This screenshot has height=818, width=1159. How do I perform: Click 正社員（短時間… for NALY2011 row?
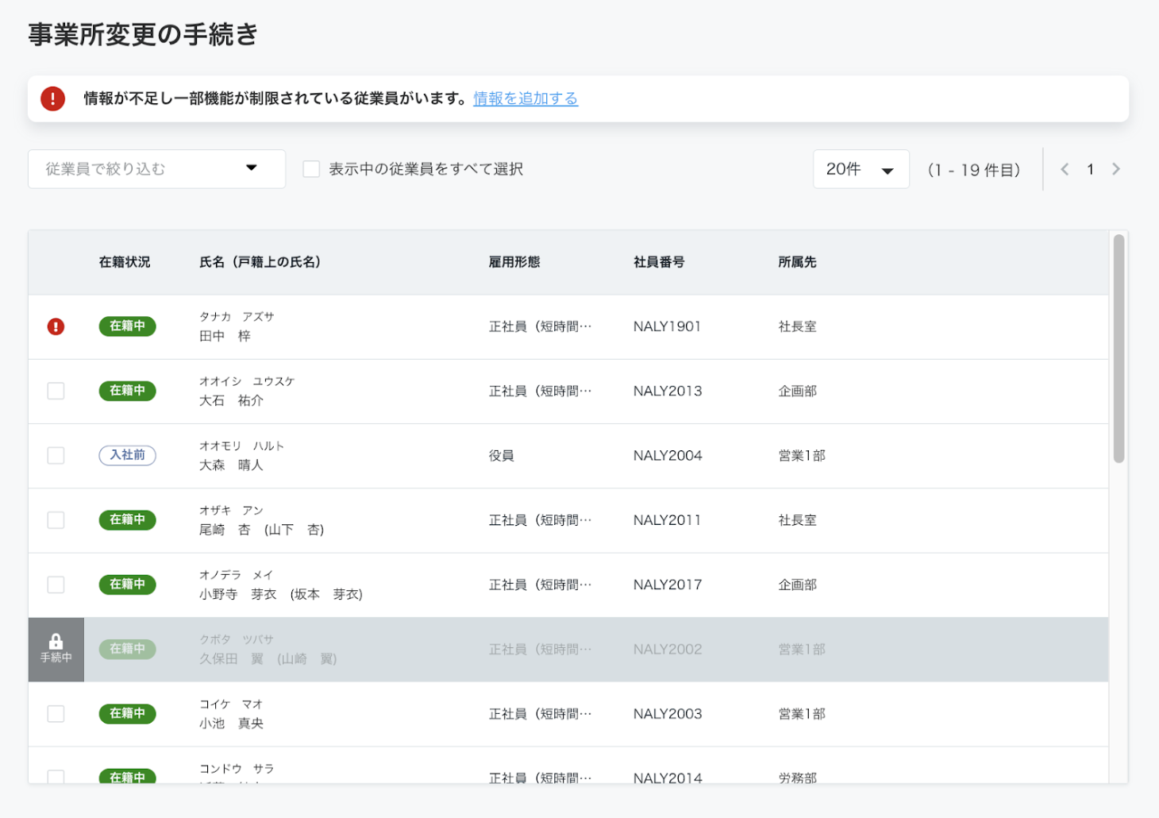[540, 520]
